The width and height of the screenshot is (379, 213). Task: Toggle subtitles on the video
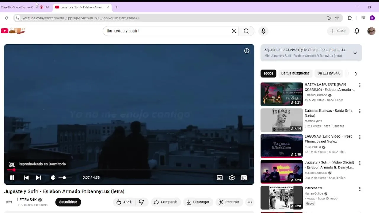coord(220,177)
